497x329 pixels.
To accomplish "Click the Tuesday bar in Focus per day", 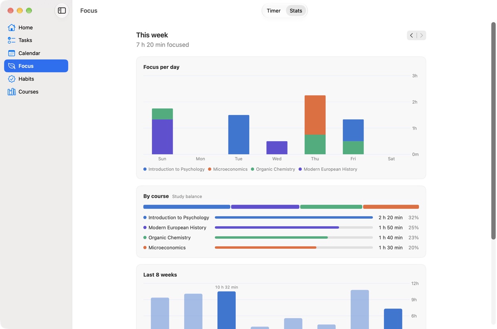I will coord(239,134).
